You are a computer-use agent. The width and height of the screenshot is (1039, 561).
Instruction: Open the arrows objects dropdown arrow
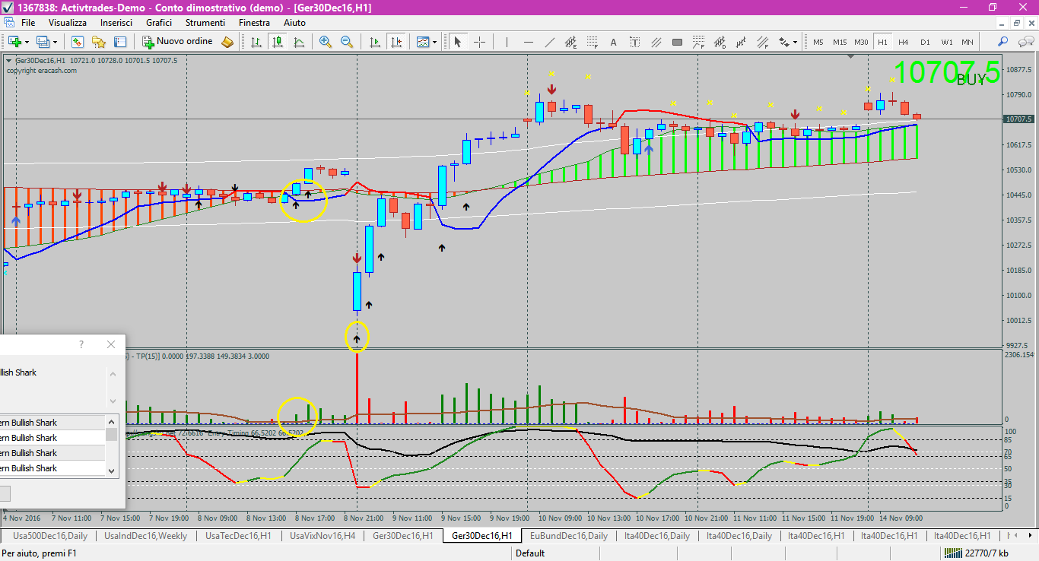[x=796, y=42]
